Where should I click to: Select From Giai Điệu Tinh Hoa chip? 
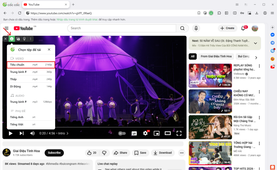[216, 57]
